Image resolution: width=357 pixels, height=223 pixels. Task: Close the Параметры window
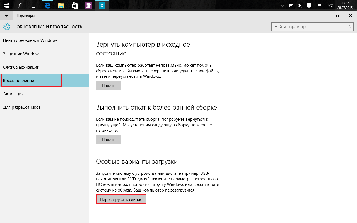pyautogui.click(x=351, y=16)
